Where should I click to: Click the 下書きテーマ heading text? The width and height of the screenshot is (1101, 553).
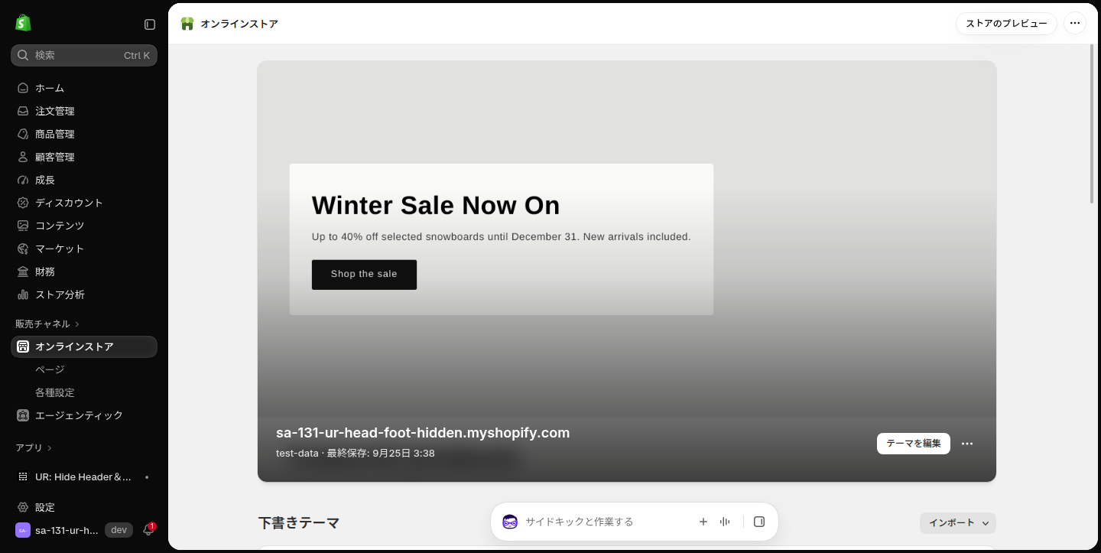(299, 523)
